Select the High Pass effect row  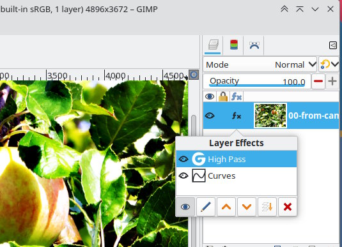237,159
